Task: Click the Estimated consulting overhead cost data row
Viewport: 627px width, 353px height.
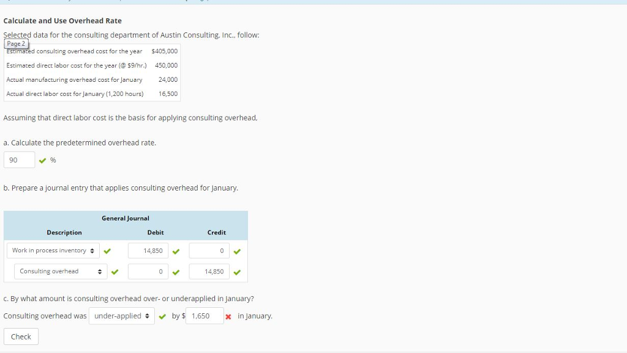Action: click(73, 51)
